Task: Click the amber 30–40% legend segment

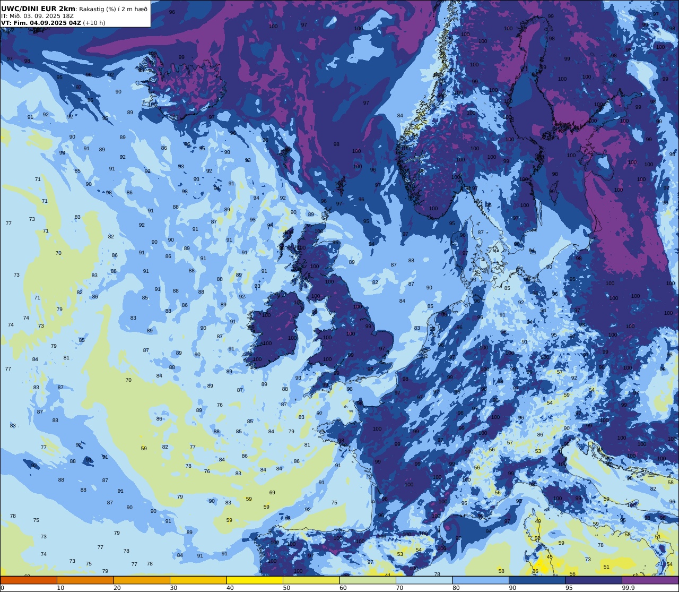Action: tap(198, 580)
